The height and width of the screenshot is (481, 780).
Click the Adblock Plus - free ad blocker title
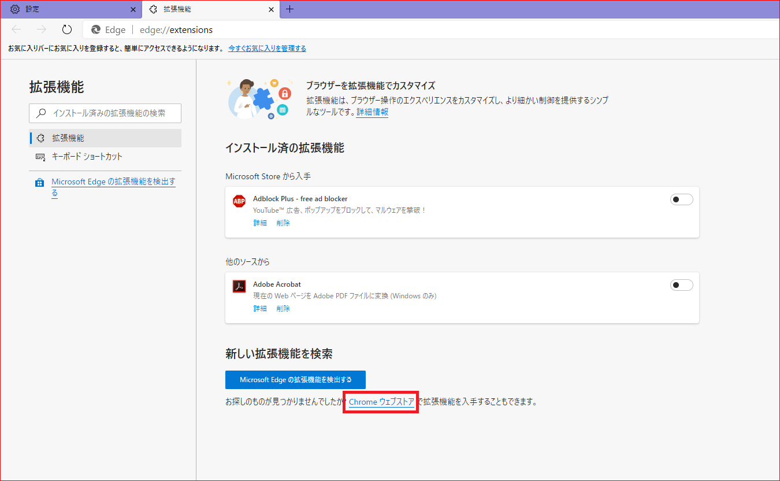(x=300, y=199)
